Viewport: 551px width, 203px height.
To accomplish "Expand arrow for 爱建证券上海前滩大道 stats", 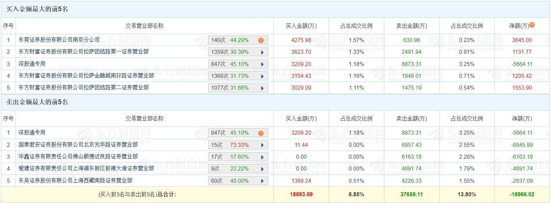I will tap(262, 169).
